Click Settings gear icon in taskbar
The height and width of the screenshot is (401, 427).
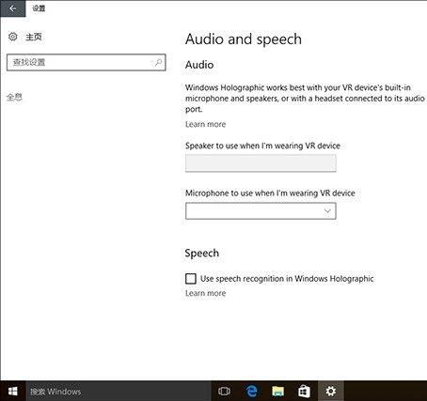coord(331,391)
